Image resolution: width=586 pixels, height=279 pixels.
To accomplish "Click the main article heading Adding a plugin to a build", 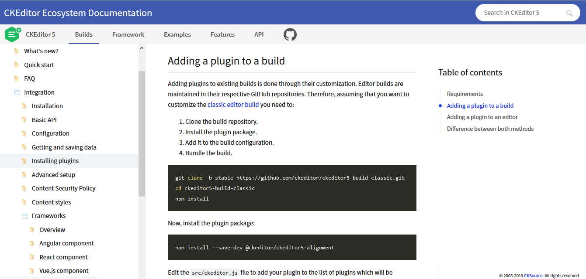I will [226, 61].
